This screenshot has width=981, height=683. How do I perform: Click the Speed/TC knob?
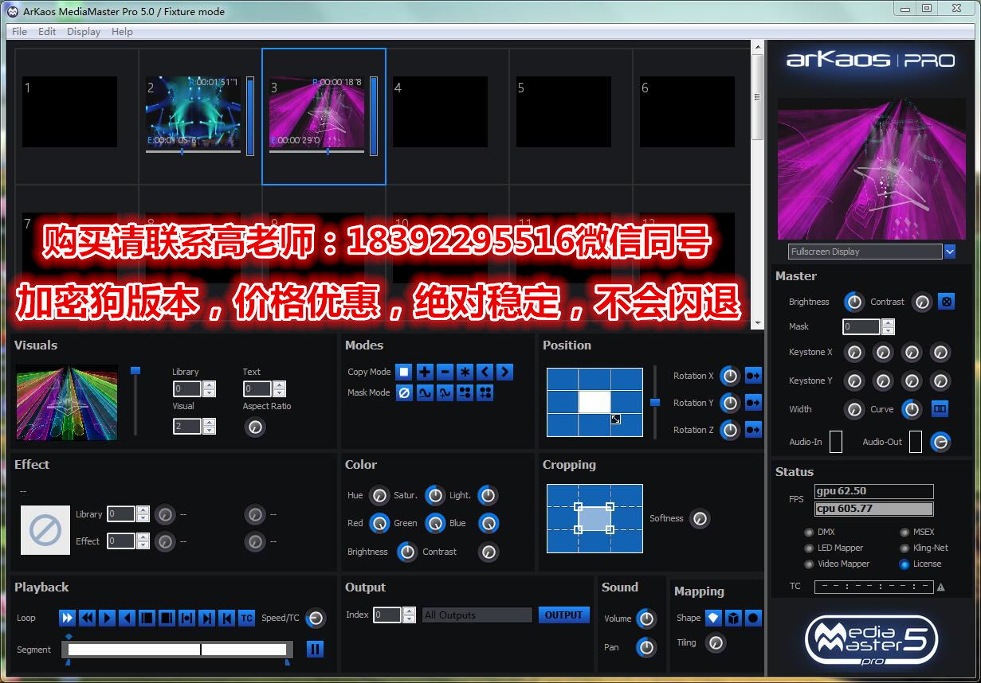click(x=316, y=619)
